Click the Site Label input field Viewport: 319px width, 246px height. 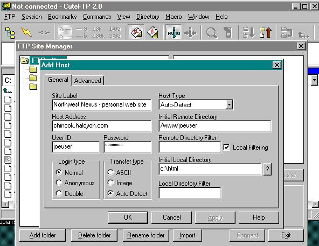coord(102,105)
